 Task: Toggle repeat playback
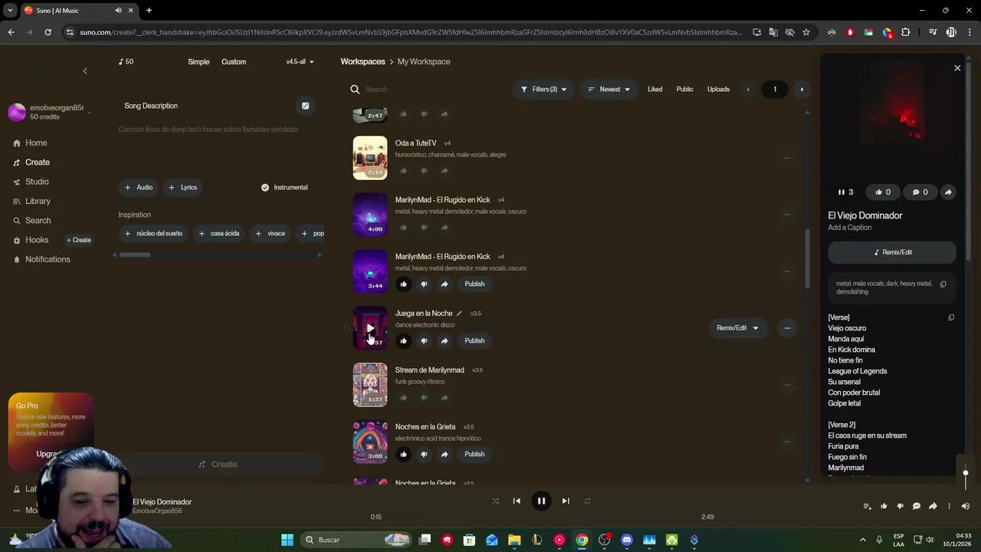click(x=587, y=501)
